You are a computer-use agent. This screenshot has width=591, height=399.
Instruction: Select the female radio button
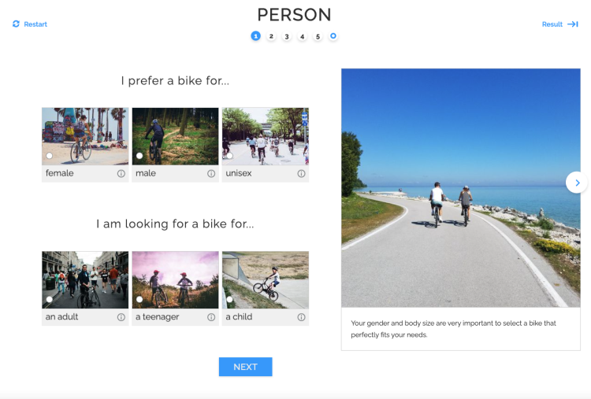click(x=50, y=156)
